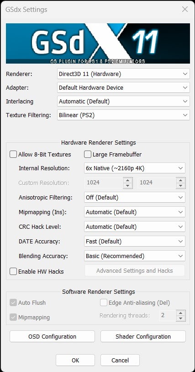Viewport: 195px width, 372px height.
Task: Open the Internal Resolution dropdown
Action: pyautogui.click(x=135, y=168)
